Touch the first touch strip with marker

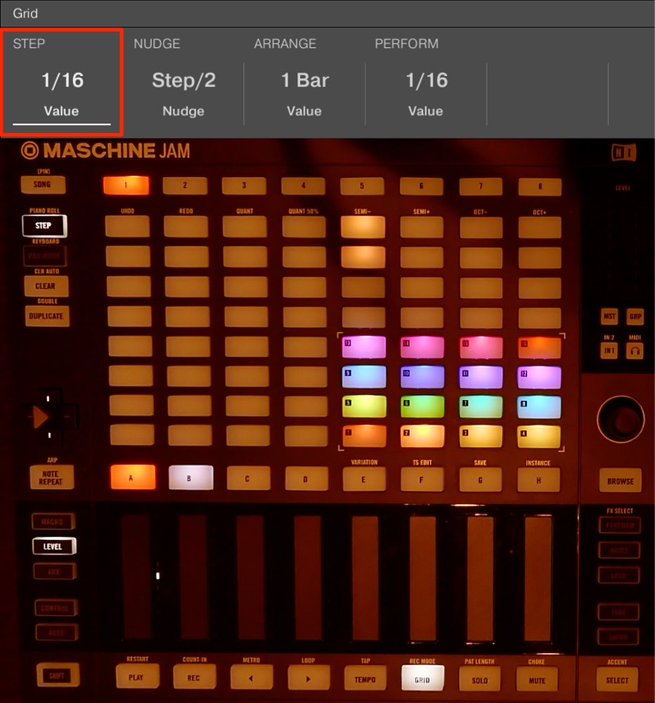(x=137, y=577)
